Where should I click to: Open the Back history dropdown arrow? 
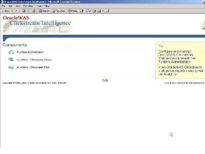(x=12, y=11)
